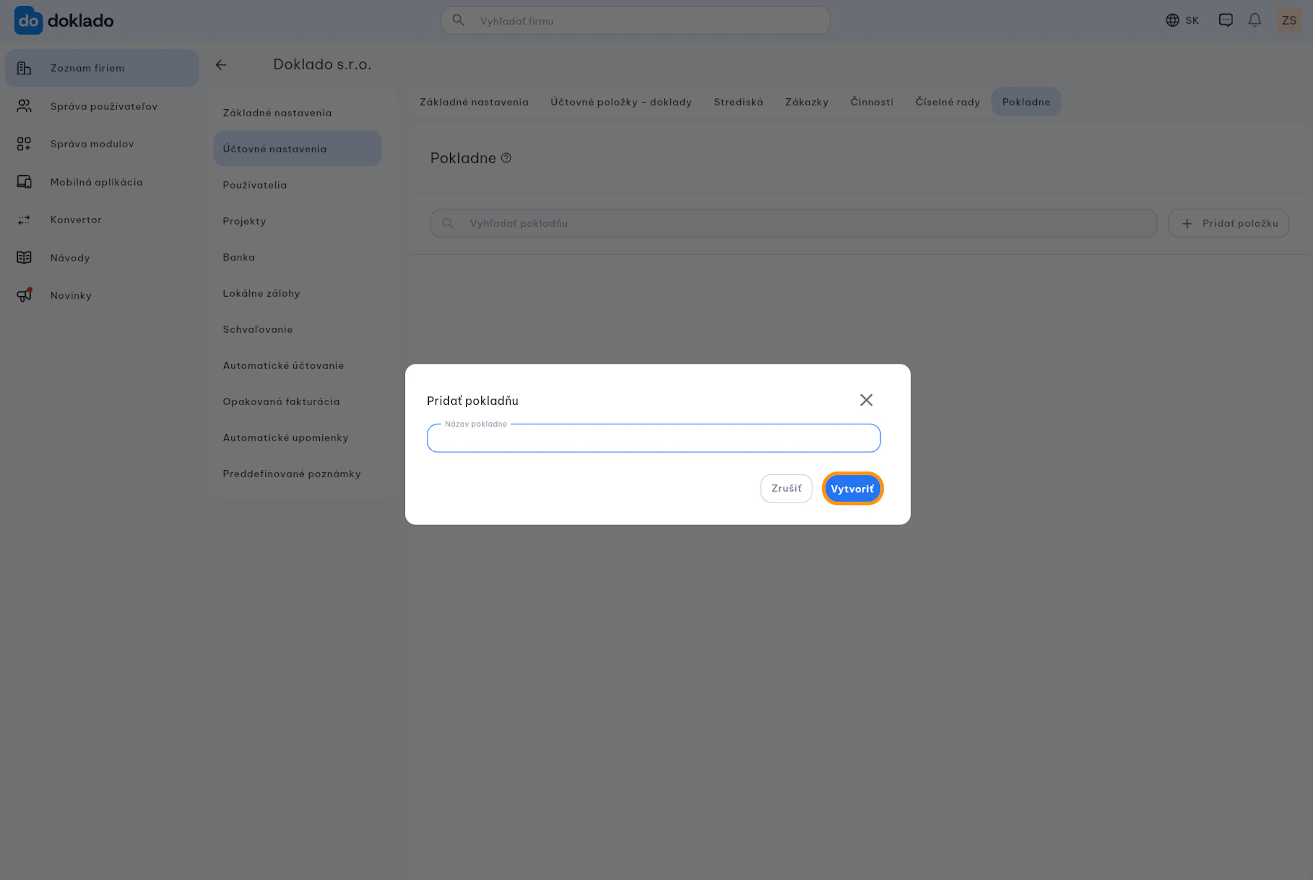The width and height of the screenshot is (1313, 880).
Task: Click the Doklado s.r.o. company title
Action: tap(322, 65)
